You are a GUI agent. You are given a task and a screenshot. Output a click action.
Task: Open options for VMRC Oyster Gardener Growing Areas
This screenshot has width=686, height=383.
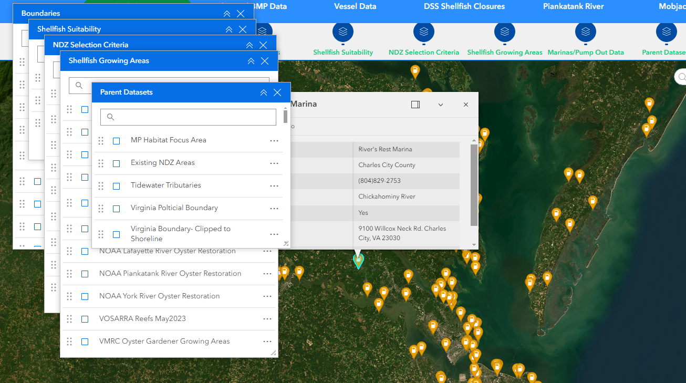(267, 341)
